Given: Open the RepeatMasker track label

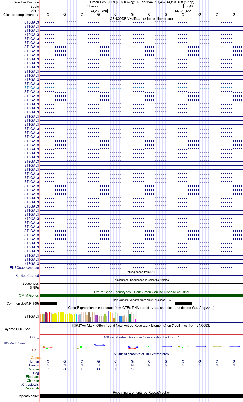Looking at the screenshot, I should 28,396.
